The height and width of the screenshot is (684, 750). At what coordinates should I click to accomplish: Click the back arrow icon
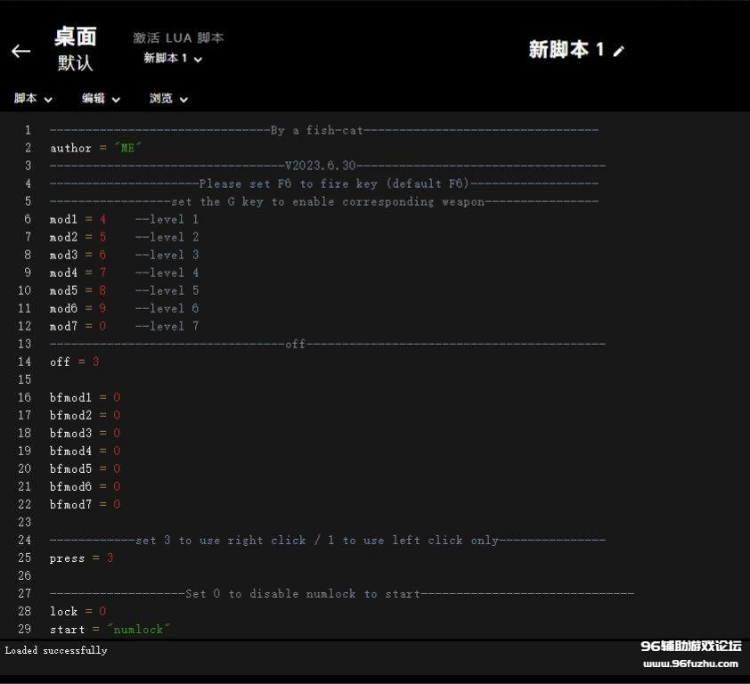pyautogui.click(x=21, y=52)
